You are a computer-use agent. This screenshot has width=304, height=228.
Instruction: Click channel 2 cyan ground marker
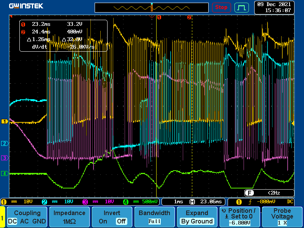point(5,144)
